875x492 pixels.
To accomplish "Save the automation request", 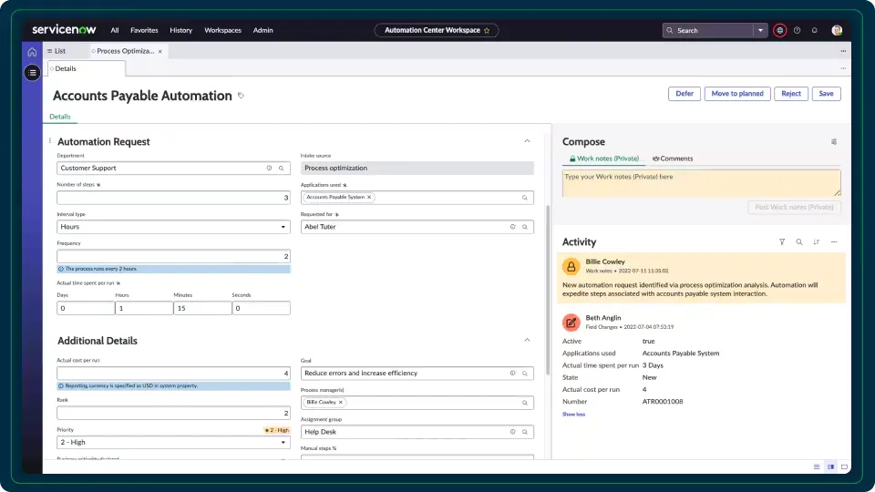I will [826, 94].
